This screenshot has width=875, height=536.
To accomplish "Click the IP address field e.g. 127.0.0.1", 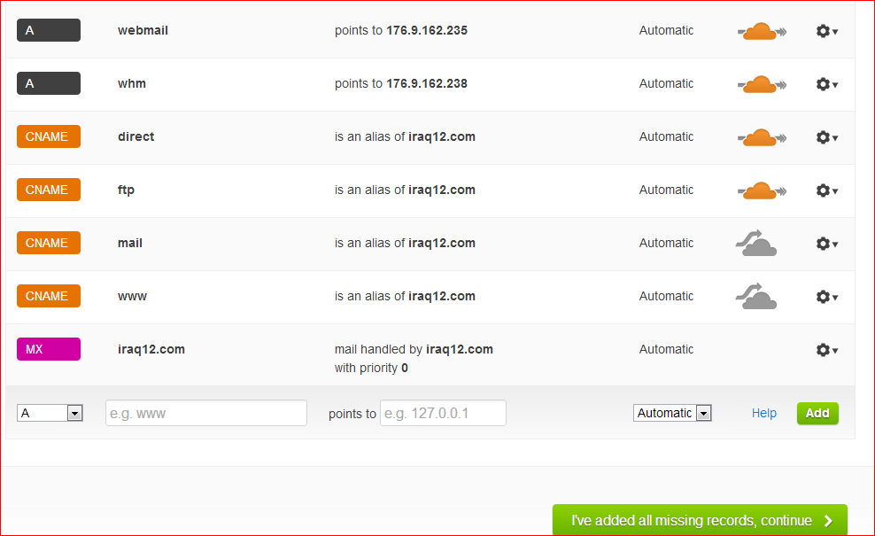I will point(443,413).
